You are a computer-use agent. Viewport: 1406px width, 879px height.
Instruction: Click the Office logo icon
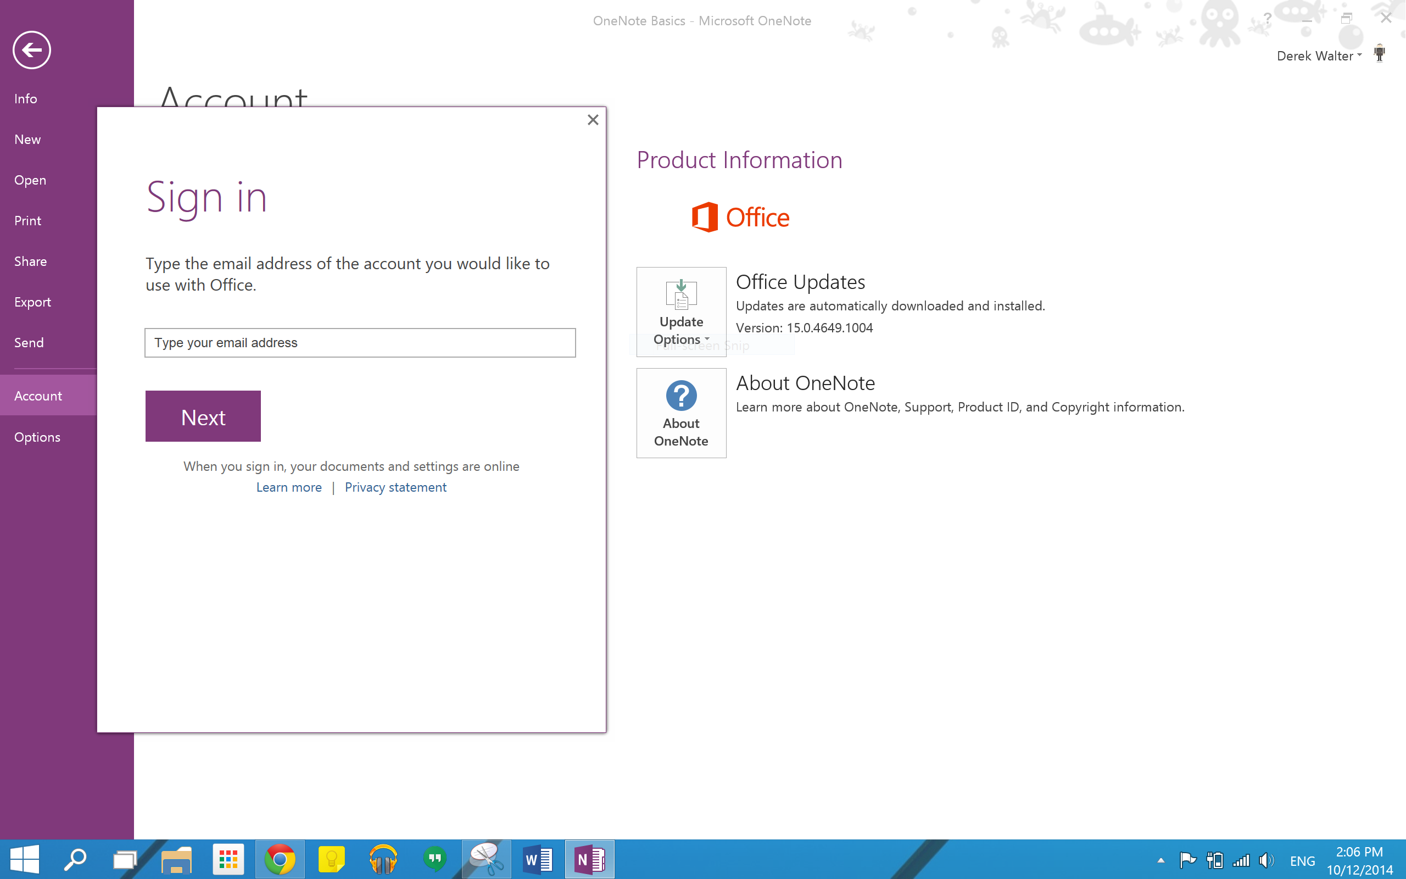tap(702, 216)
